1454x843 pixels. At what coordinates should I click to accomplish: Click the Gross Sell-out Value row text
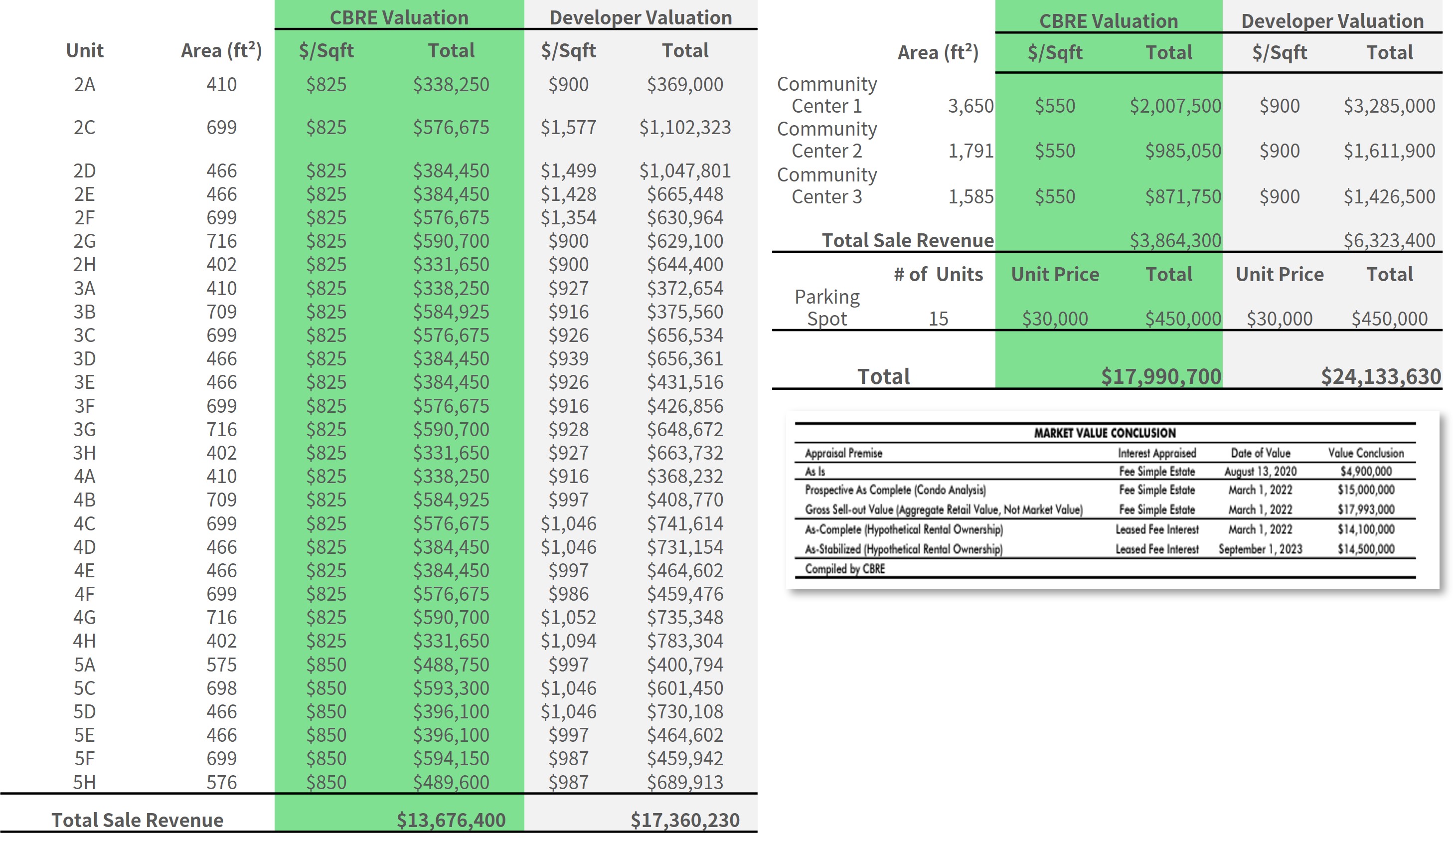pyautogui.click(x=944, y=509)
